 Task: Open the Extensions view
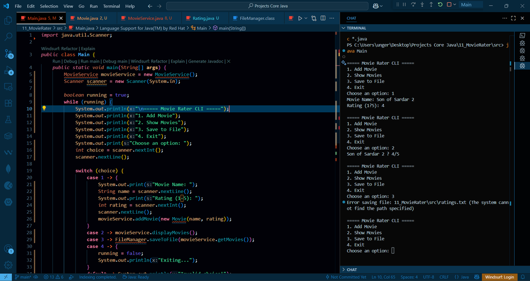[8, 104]
